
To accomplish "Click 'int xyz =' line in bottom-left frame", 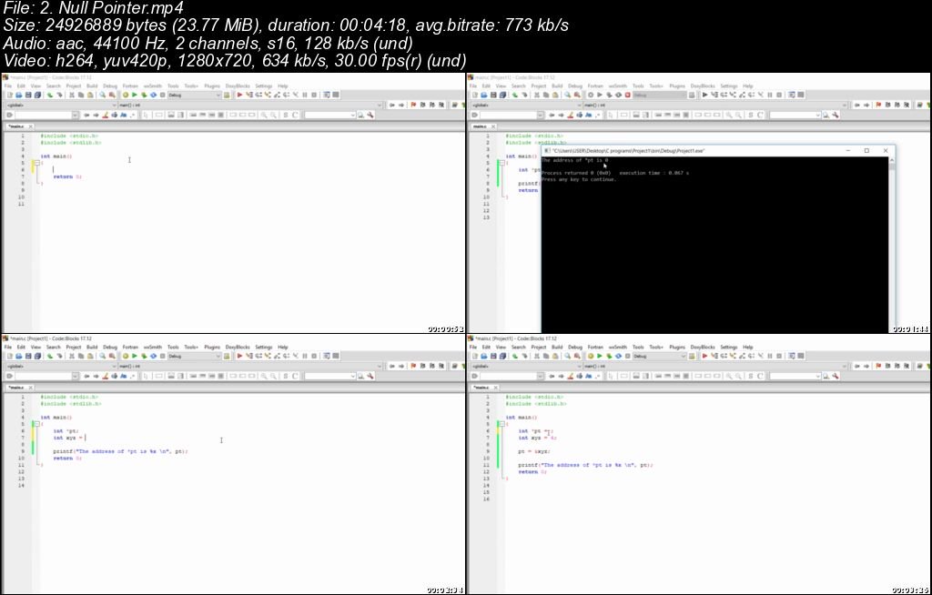I will (67, 438).
